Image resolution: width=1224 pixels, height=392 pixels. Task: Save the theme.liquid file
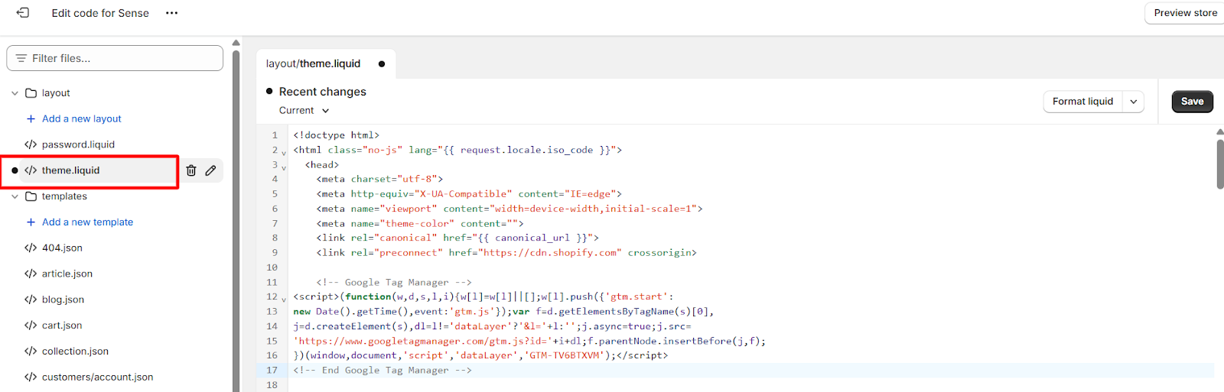[1192, 102]
